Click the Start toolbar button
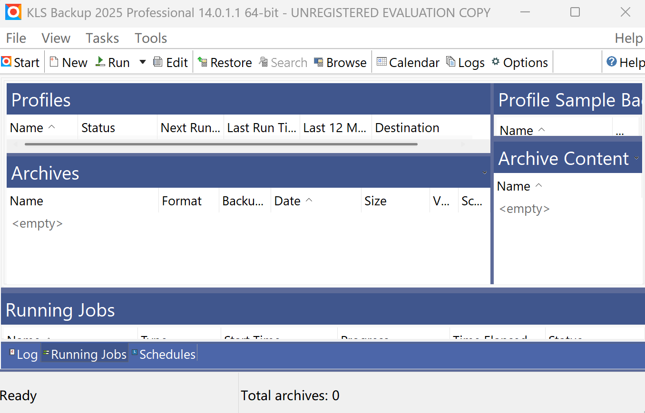Viewport: 645px width, 413px height. click(20, 62)
